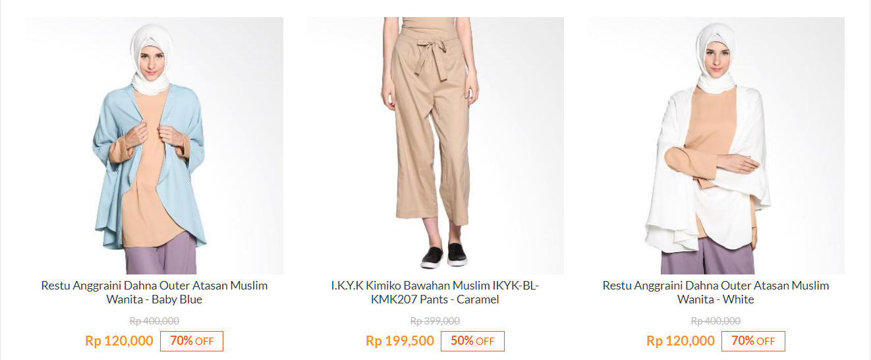Open the White Dahna Outer product image
The height and width of the screenshot is (360, 871).
click(x=716, y=145)
